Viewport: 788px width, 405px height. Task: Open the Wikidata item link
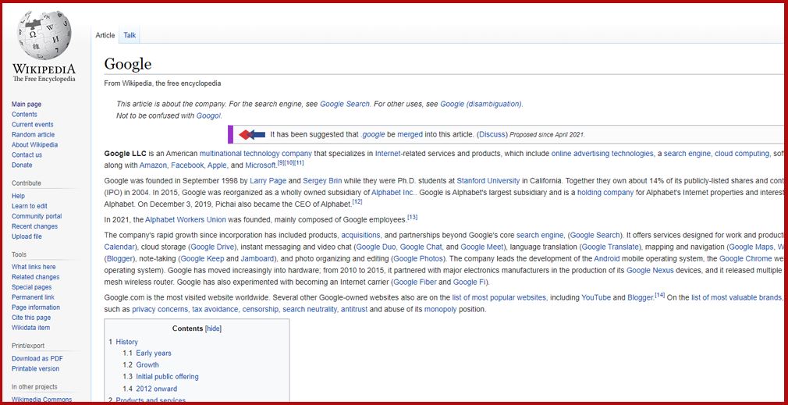click(30, 328)
